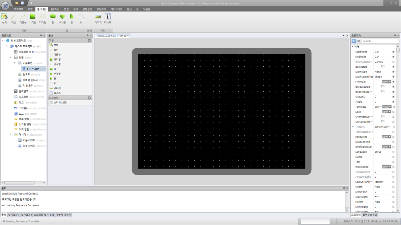Collapse the 기본화면 screen1 node
Viewport: 401px width, 225px height.
pos(15,63)
